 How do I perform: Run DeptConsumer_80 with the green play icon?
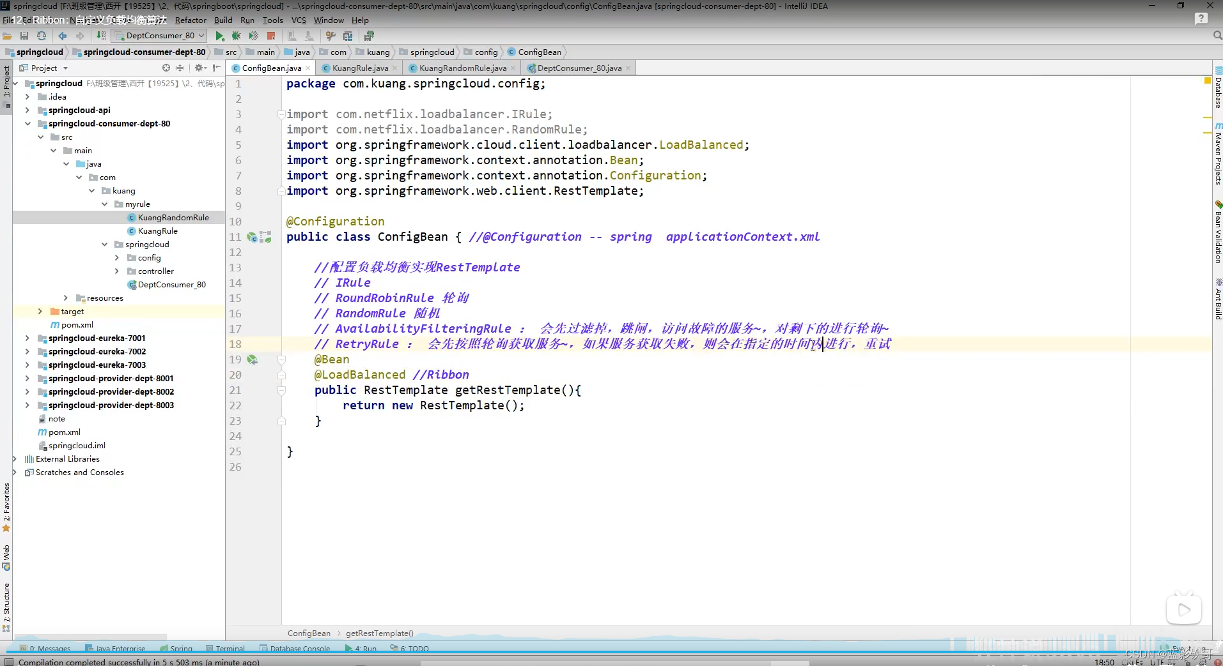[220, 36]
